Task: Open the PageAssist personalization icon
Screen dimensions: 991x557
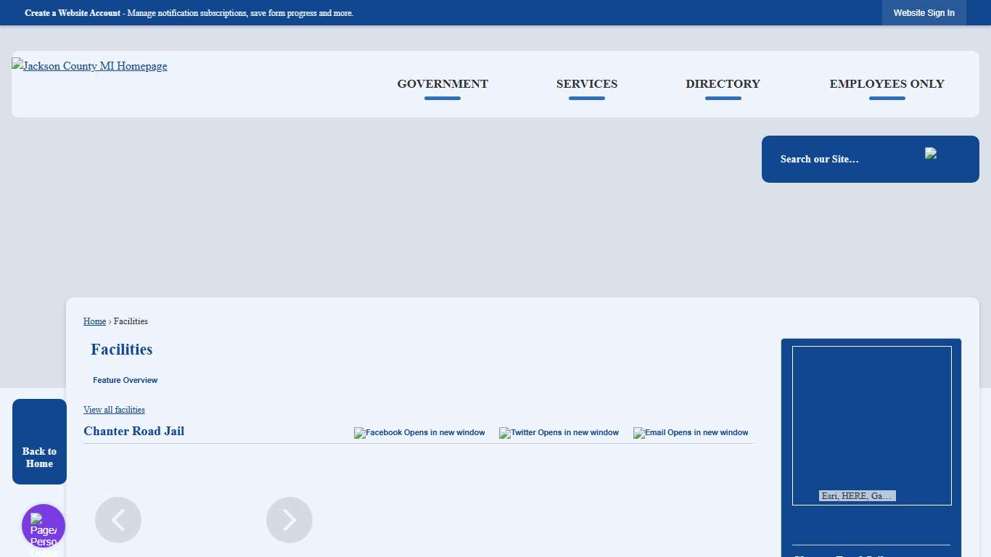Action: [44, 527]
